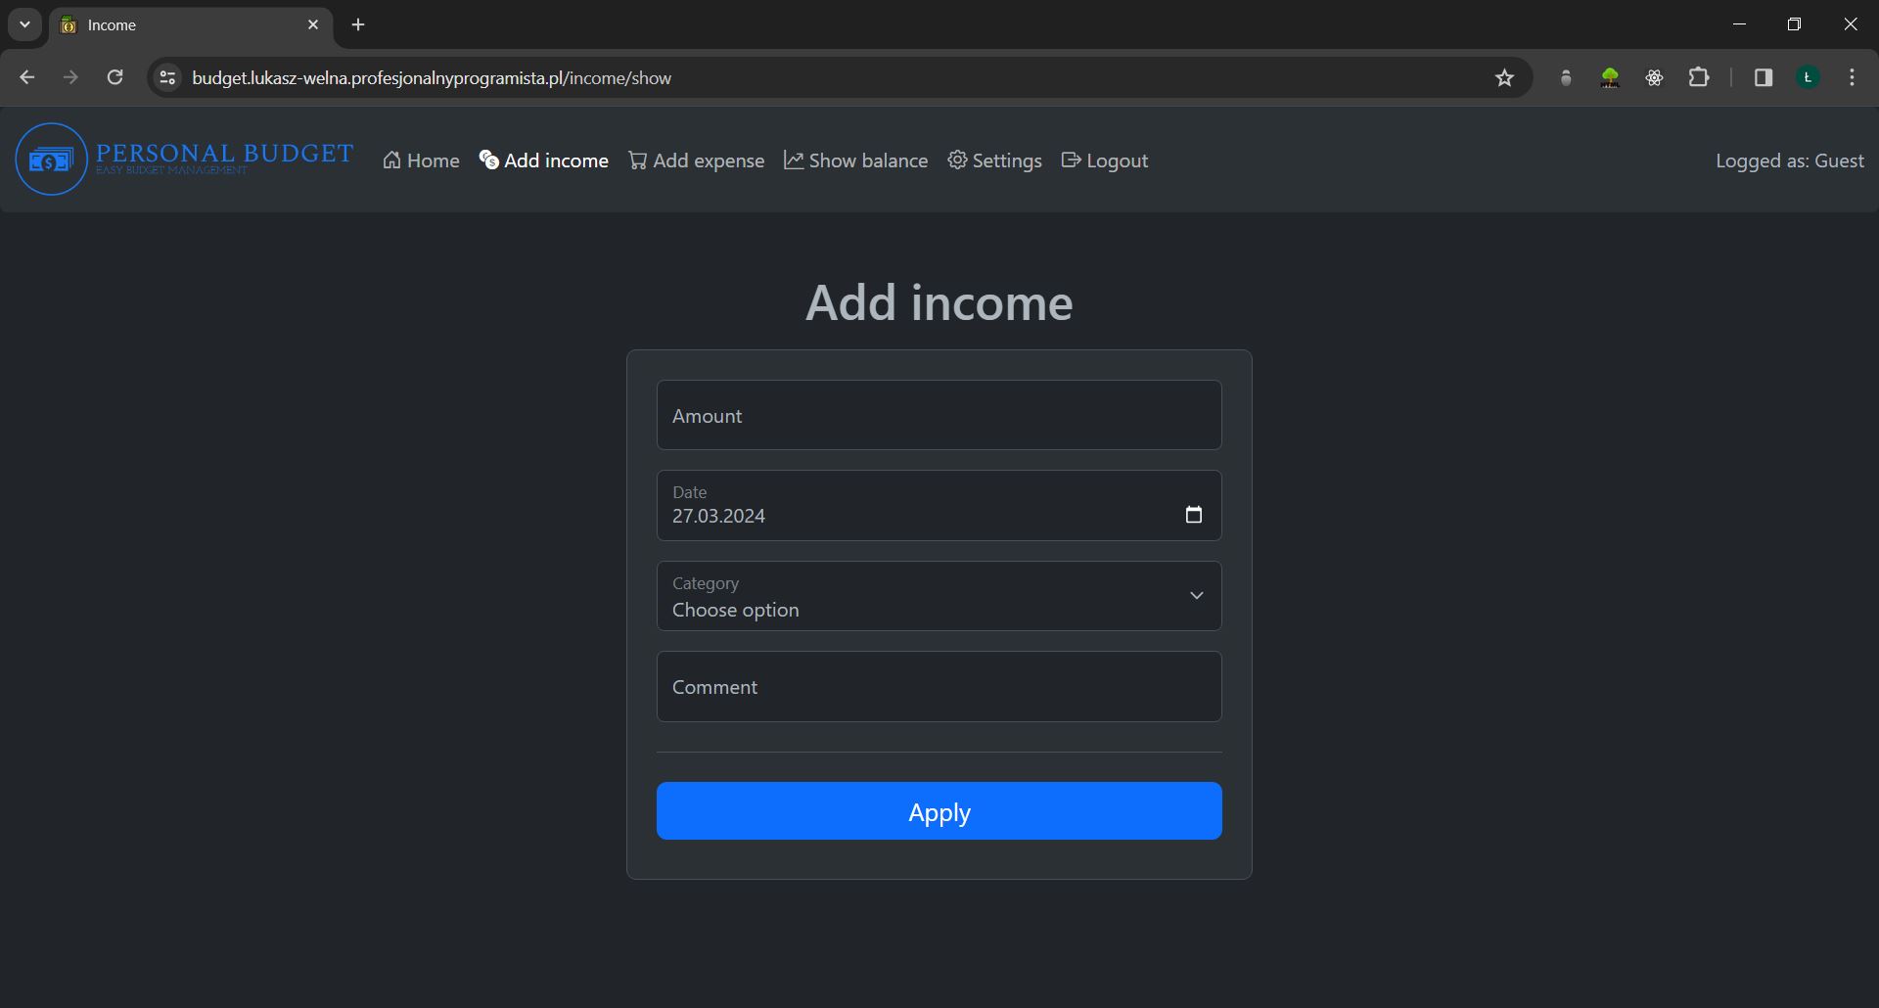Open Add expense page
1879x1008 pixels.
tap(696, 160)
